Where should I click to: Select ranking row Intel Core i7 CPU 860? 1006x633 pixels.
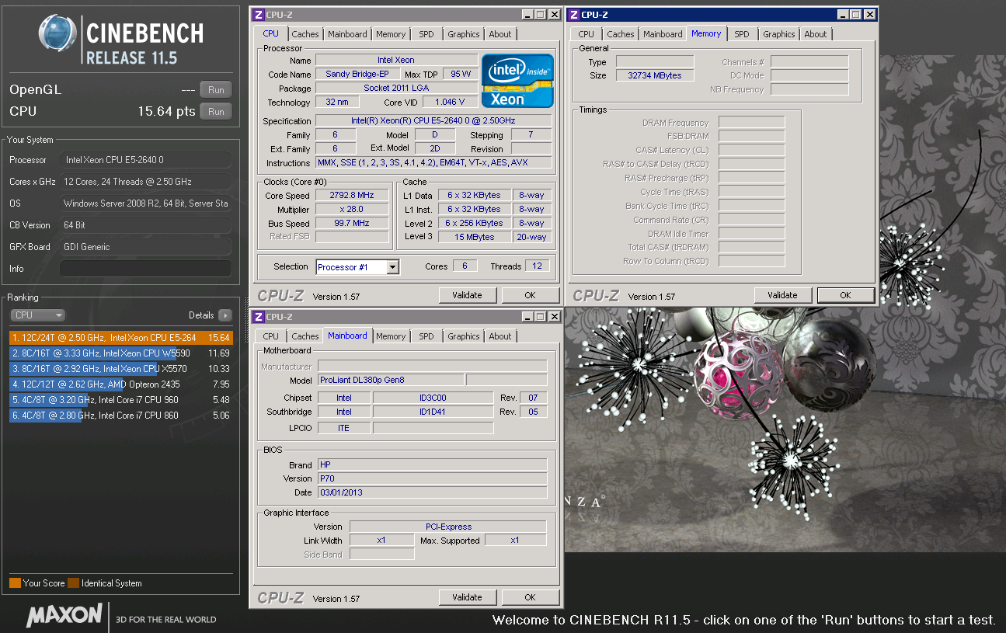(121, 416)
